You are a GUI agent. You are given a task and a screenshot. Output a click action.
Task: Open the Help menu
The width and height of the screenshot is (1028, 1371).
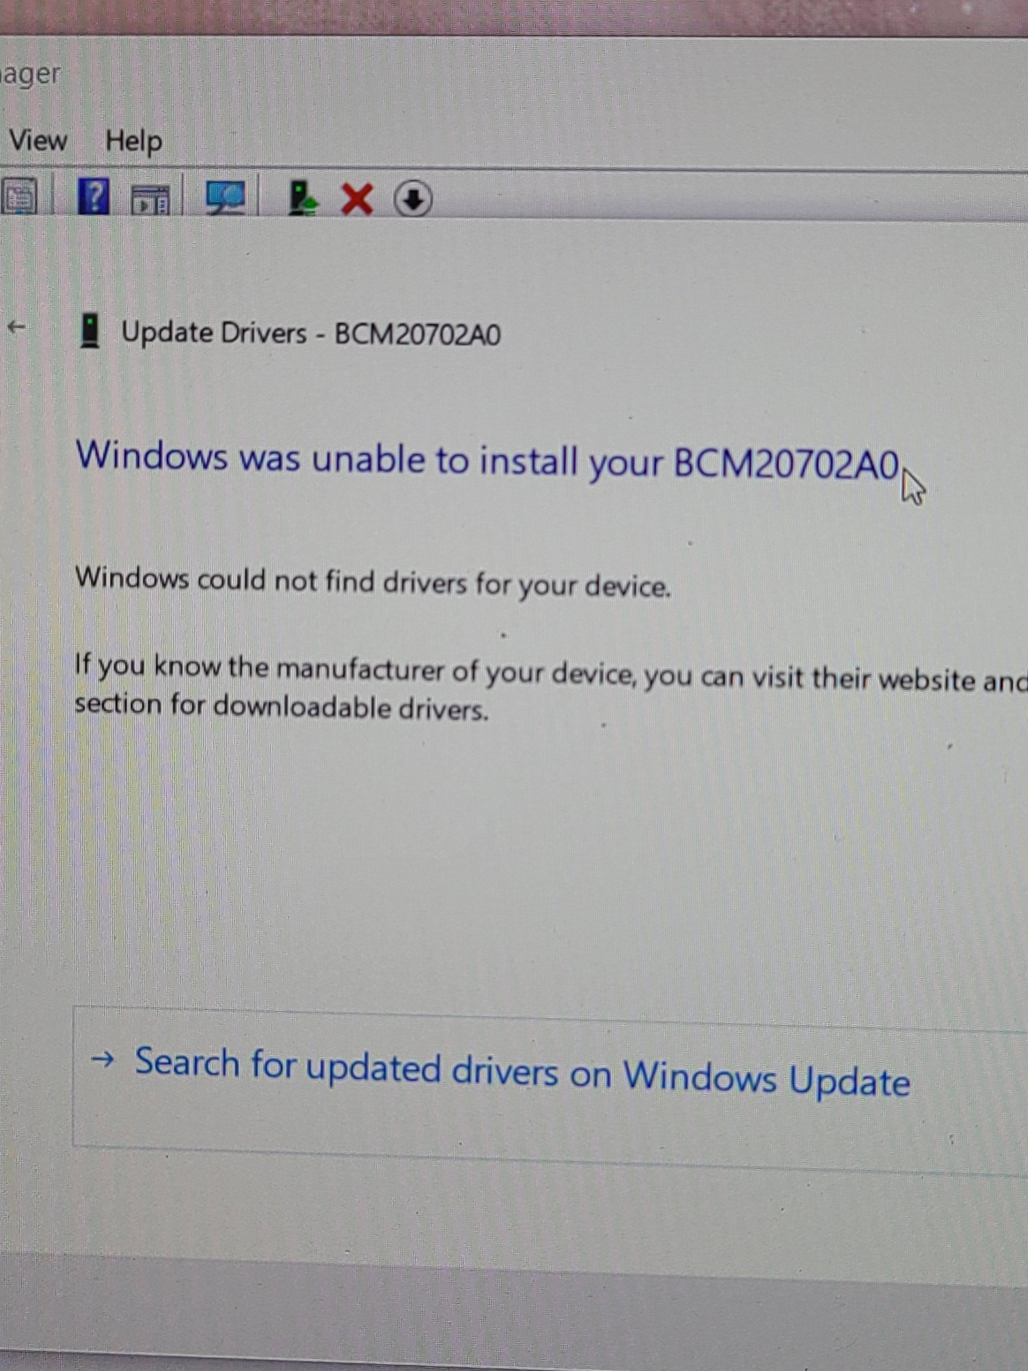pos(134,142)
